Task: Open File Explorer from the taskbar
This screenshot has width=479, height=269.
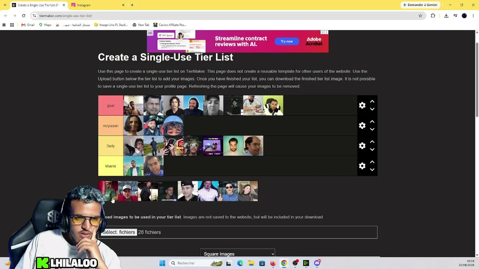Action: (251, 263)
